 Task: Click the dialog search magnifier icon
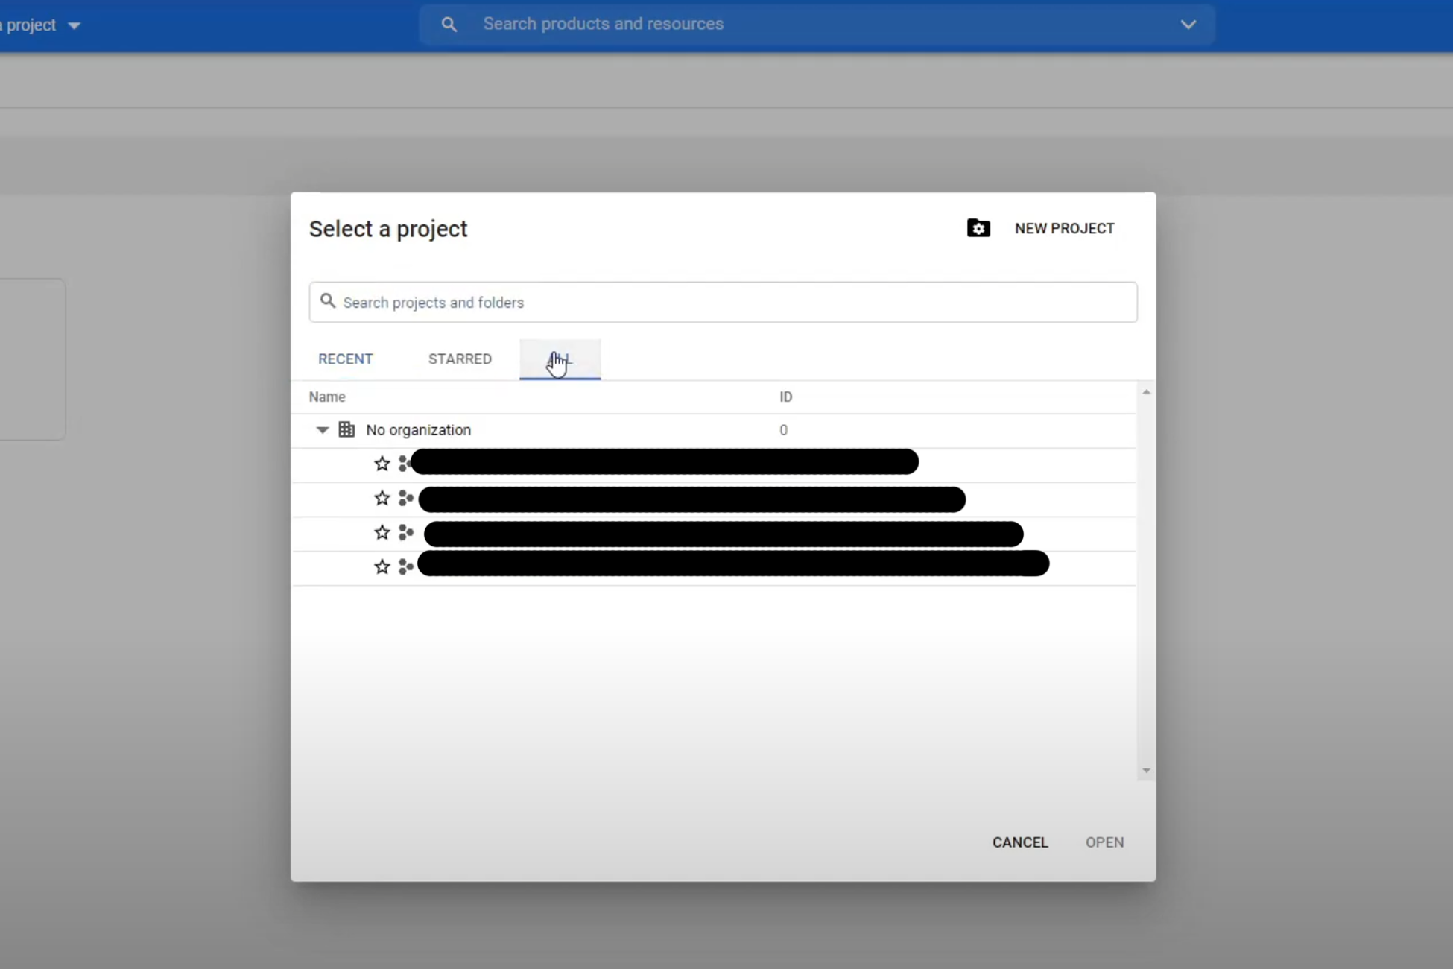pos(327,301)
